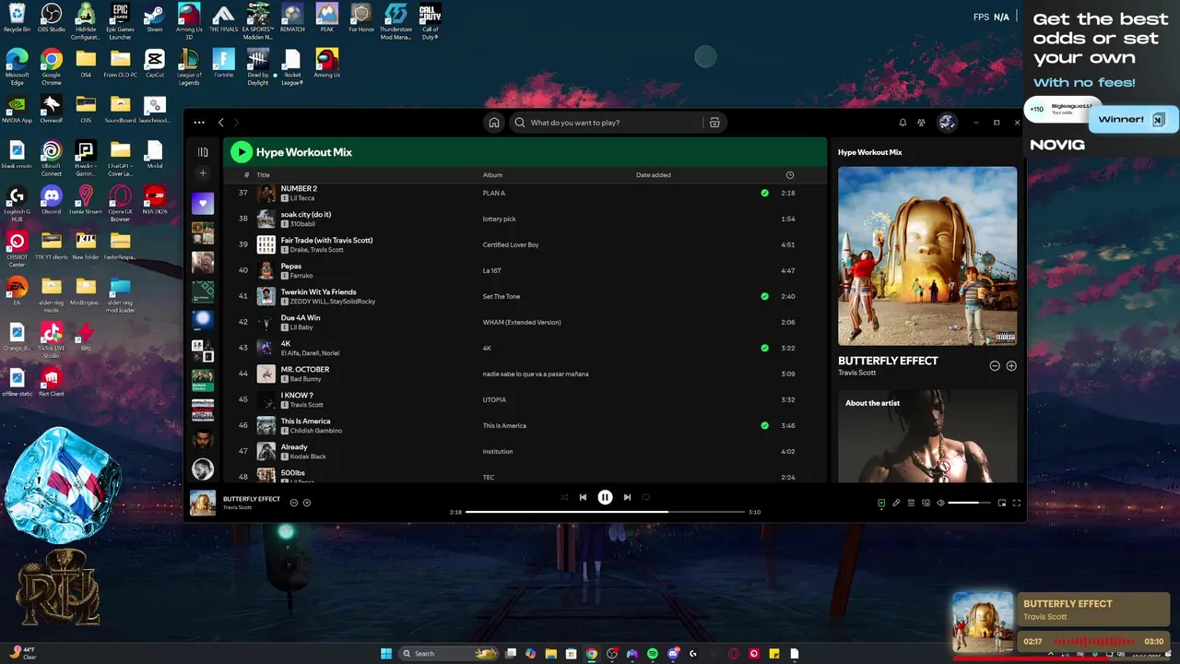Open the play queue
Screen dimensions: 1180x664
(x=911, y=503)
